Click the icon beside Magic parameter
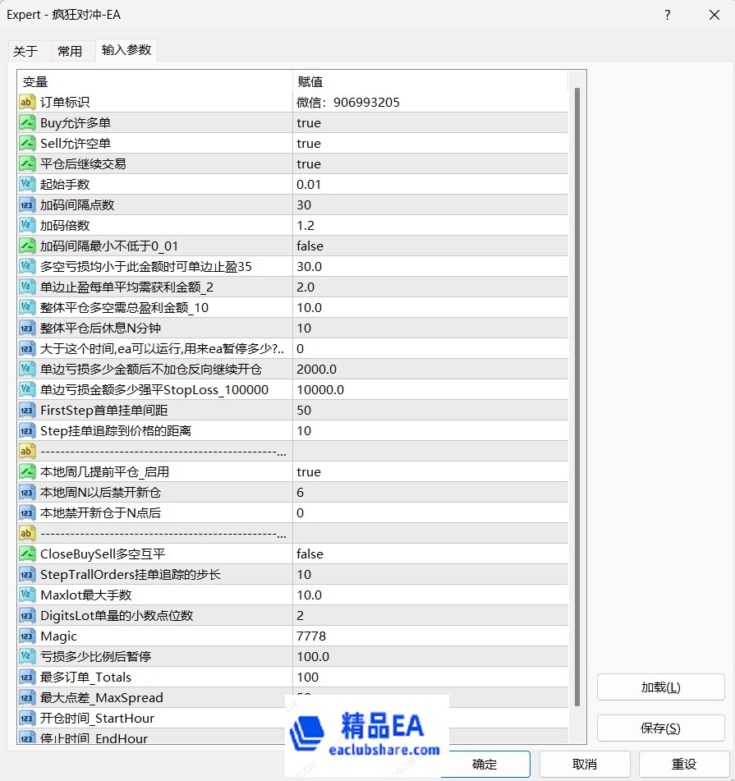The image size is (735, 781). pos(27,636)
